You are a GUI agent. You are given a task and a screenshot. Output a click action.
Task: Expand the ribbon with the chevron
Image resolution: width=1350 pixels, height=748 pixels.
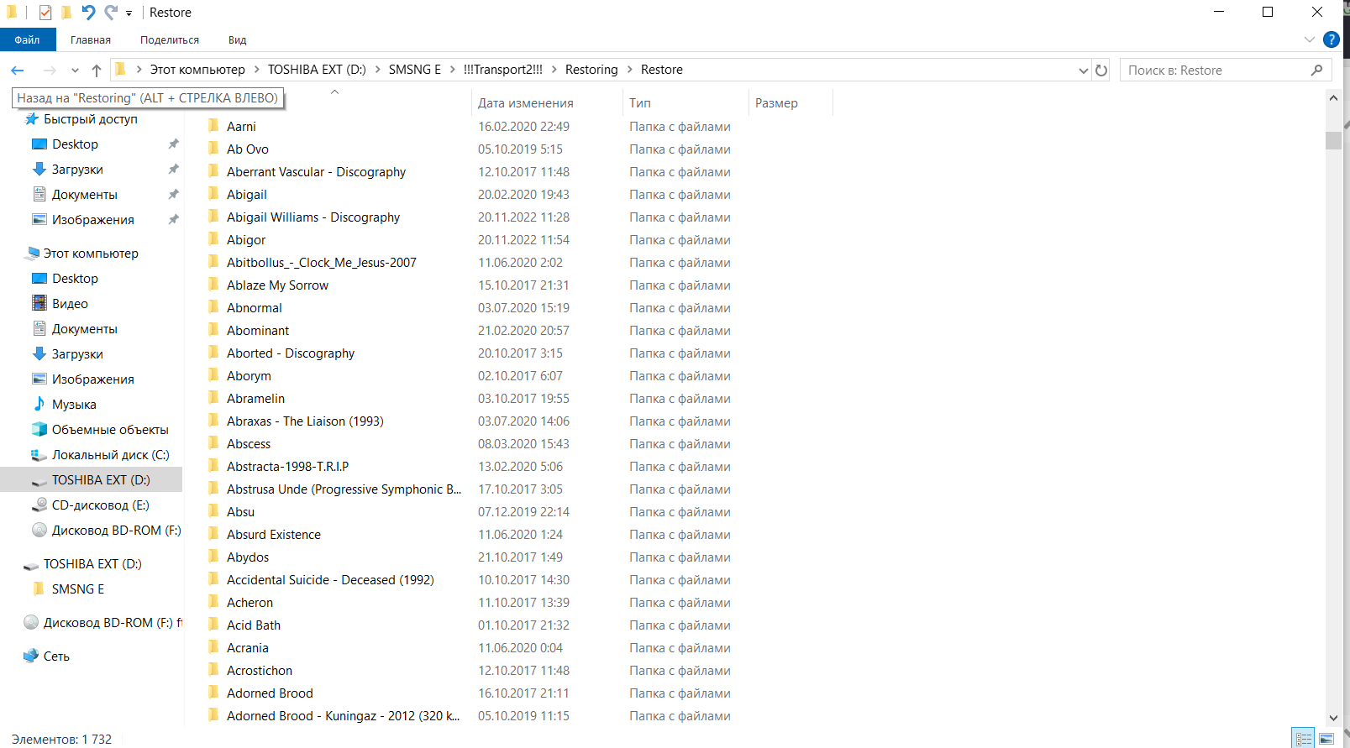tap(1309, 39)
